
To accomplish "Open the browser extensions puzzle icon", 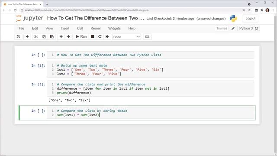I will pyautogui.click(x=261, y=10).
